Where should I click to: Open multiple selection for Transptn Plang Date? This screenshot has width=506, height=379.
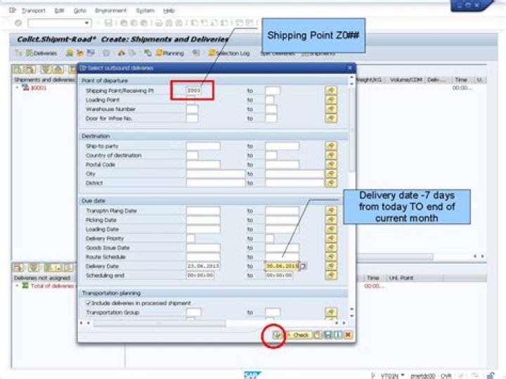pyautogui.click(x=331, y=211)
